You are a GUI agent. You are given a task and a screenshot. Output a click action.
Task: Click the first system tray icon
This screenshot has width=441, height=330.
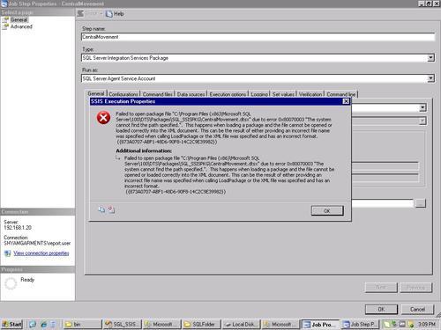tap(386, 324)
